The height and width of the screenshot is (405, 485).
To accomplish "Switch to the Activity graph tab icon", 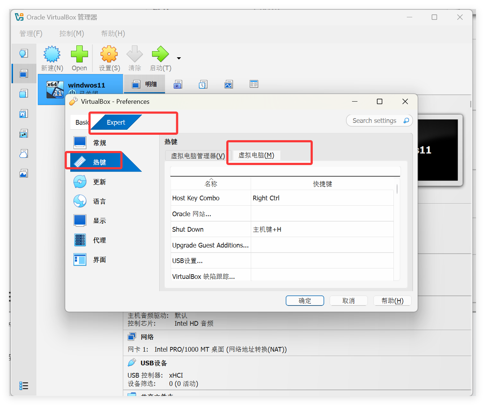I will [228, 84].
